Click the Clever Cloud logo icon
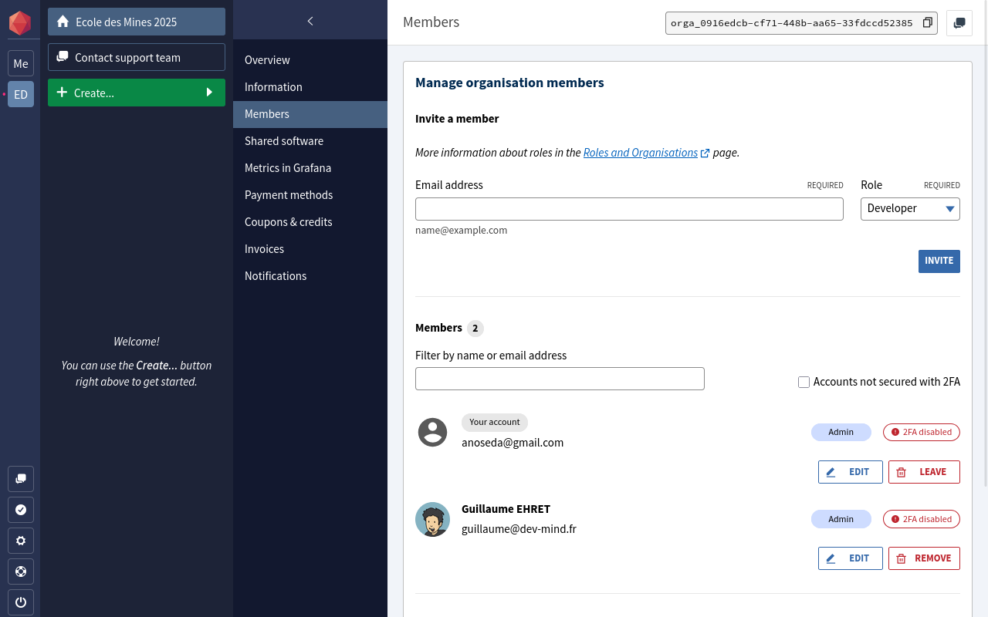 [20, 23]
